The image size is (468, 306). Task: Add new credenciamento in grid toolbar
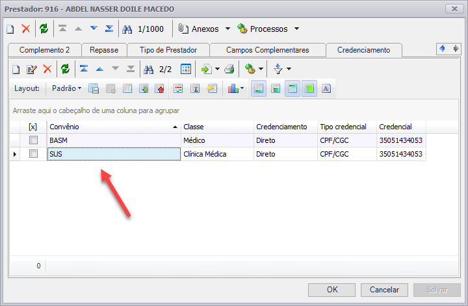pyautogui.click(x=16, y=70)
